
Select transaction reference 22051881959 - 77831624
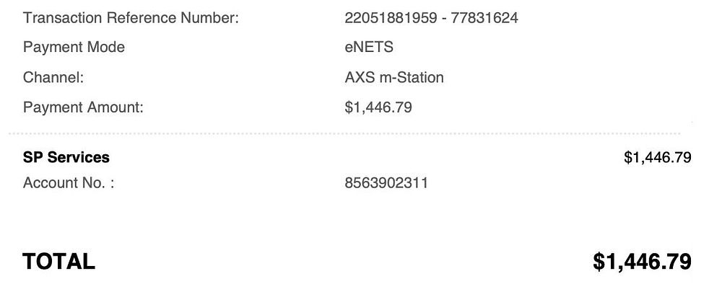431,18
